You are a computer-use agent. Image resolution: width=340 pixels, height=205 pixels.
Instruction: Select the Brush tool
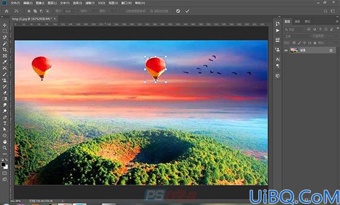5,74
